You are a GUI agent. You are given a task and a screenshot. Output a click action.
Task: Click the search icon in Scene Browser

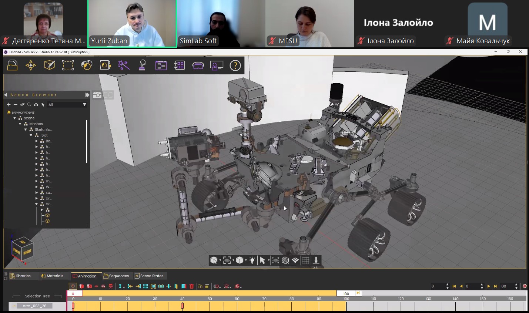point(29,105)
